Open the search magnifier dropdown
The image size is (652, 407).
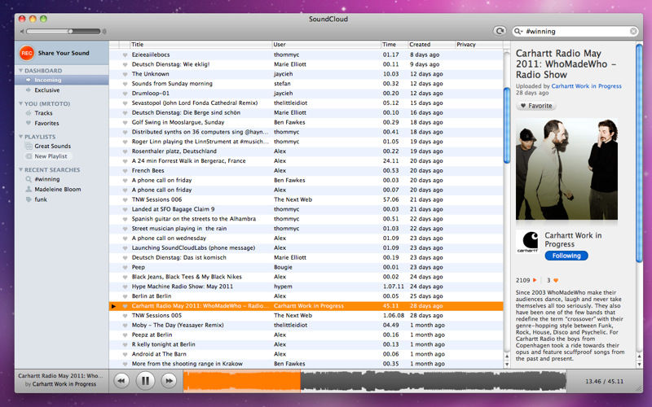(x=518, y=32)
